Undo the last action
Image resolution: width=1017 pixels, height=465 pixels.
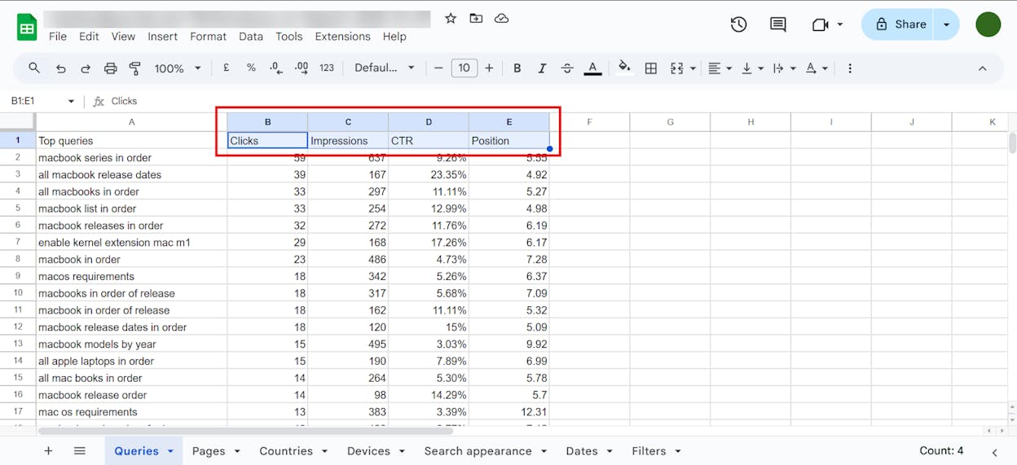60,68
